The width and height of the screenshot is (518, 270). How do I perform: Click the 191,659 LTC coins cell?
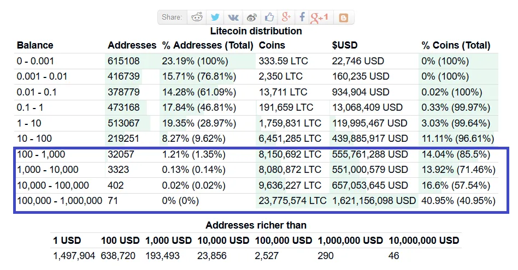286,107
